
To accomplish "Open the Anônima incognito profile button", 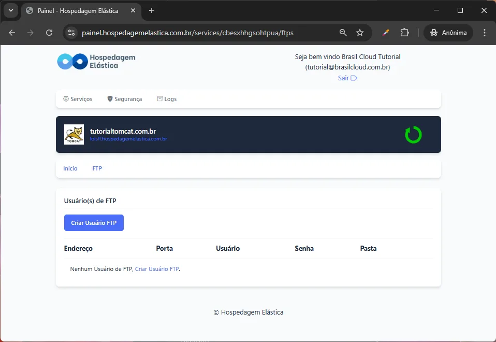I will tap(448, 33).
